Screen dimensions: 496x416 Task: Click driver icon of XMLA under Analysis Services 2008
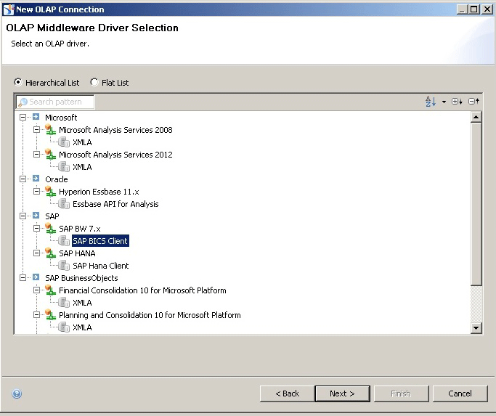(64, 142)
